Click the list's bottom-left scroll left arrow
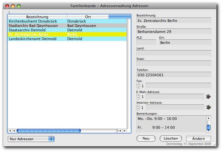222x152 pixels. point(10,131)
